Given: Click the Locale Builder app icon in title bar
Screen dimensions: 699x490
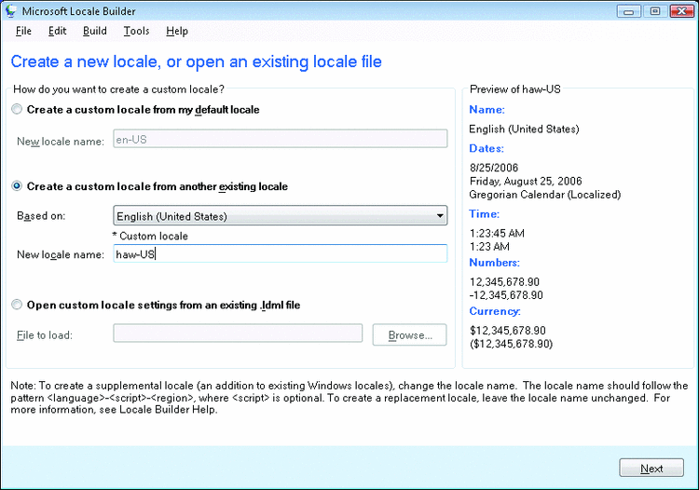Looking at the screenshot, I should tap(10, 10).
